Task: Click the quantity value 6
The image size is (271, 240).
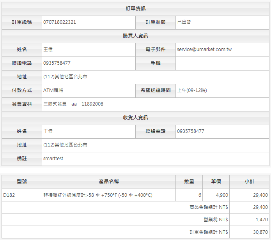Action: (x=200, y=195)
